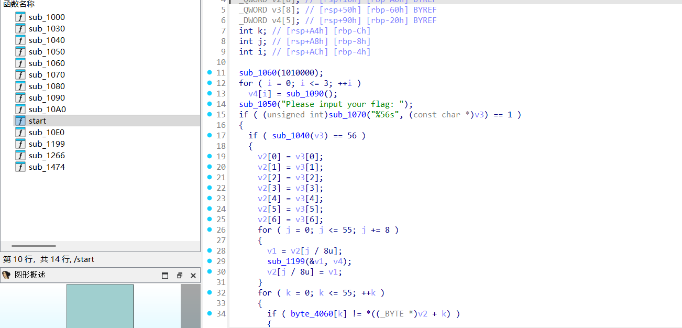Close the graph overview panel

[x=193, y=276]
